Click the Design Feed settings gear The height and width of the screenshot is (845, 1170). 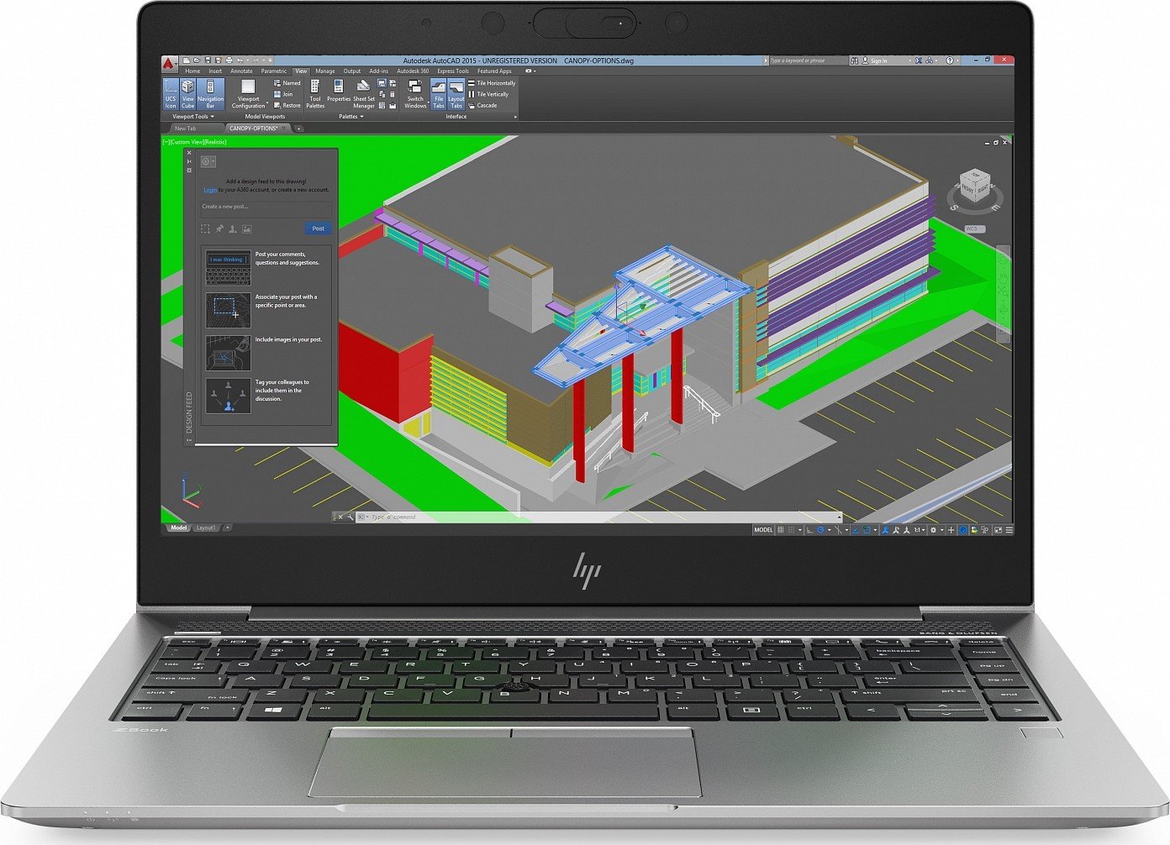(207, 161)
